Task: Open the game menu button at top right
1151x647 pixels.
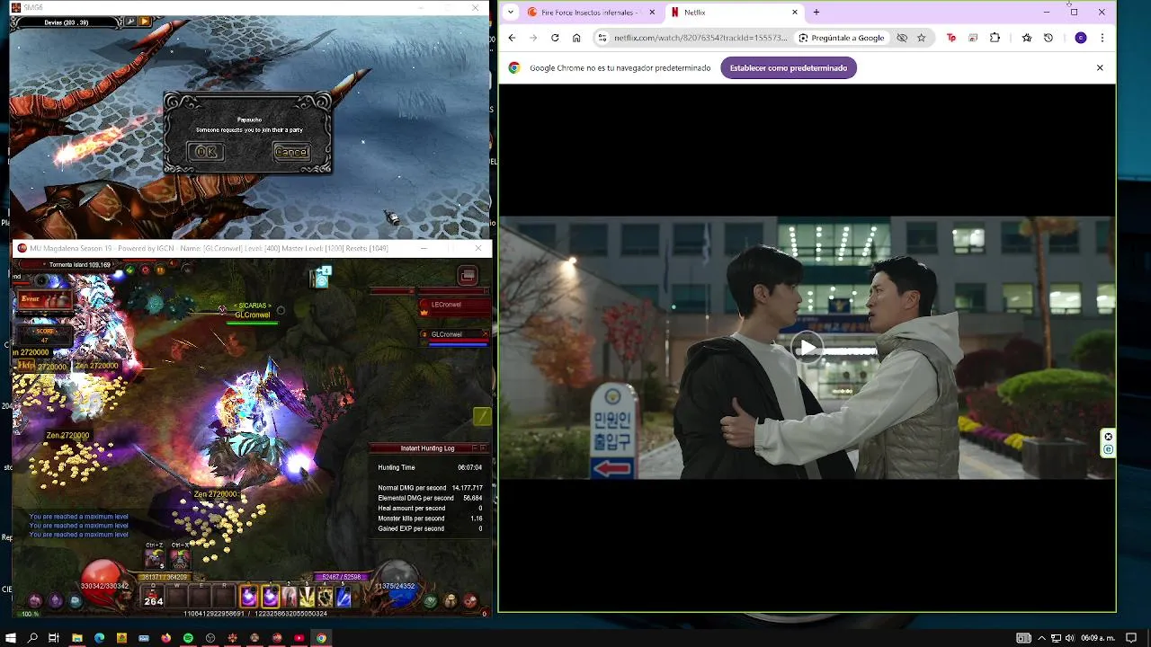Action: click(468, 276)
